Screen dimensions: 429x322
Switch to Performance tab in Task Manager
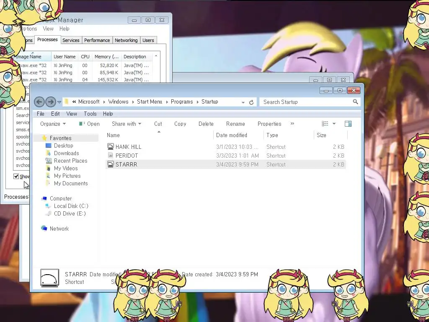point(97,40)
